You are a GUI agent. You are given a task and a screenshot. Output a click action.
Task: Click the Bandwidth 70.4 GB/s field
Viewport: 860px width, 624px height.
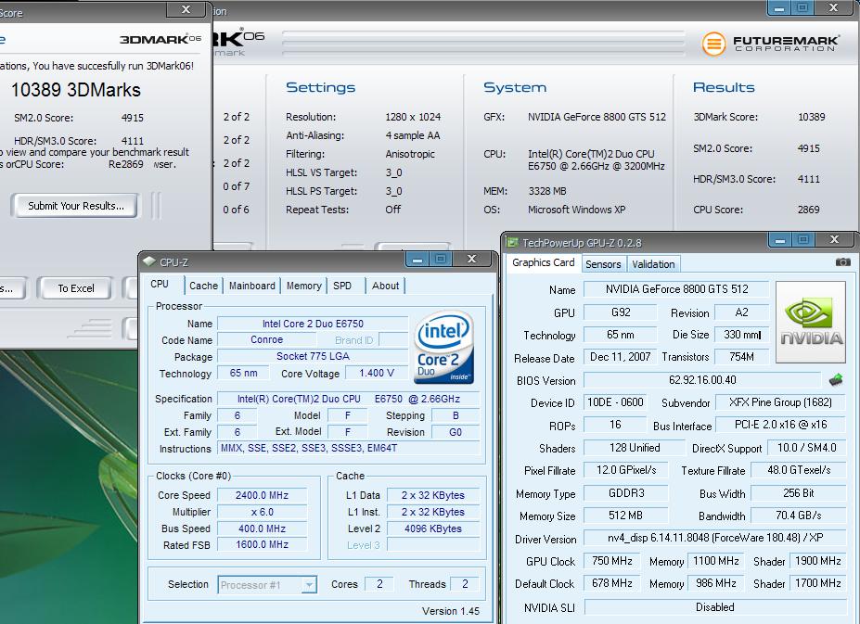799,516
